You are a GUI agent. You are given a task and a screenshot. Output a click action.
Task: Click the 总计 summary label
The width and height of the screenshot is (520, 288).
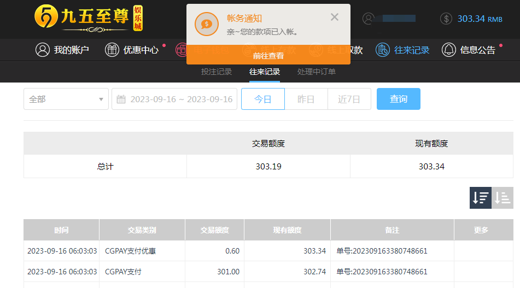coord(105,166)
